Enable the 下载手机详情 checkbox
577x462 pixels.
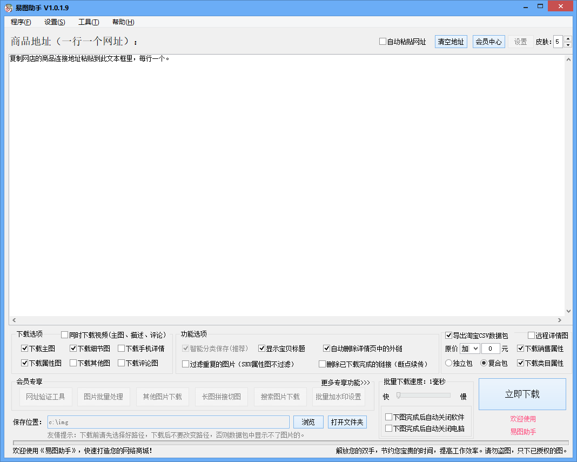click(122, 348)
